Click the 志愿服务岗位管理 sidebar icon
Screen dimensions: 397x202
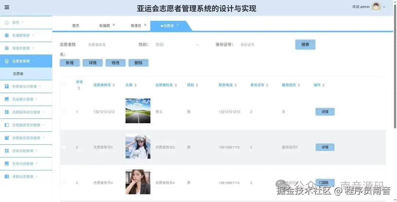[7, 112]
